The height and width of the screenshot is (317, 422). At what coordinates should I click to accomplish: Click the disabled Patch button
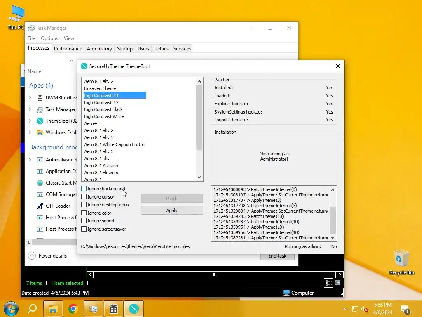point(172,199)
